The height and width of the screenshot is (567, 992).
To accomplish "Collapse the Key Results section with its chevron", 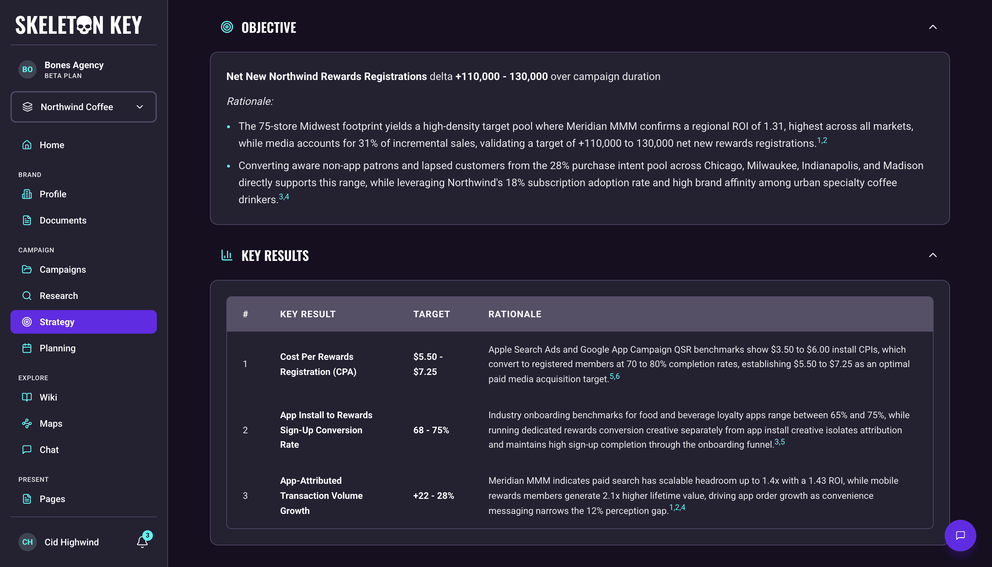I will tap(932, 255).
